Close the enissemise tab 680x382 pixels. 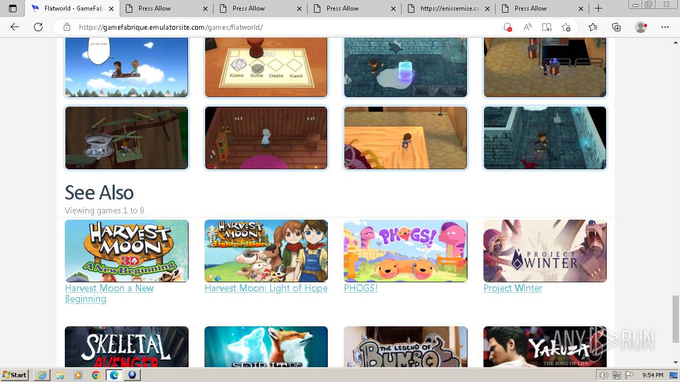487,8
